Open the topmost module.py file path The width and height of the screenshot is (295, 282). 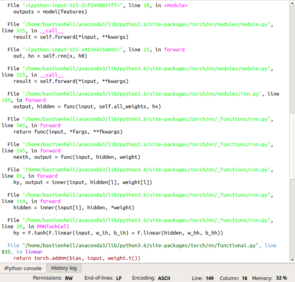tap(146, 24)
